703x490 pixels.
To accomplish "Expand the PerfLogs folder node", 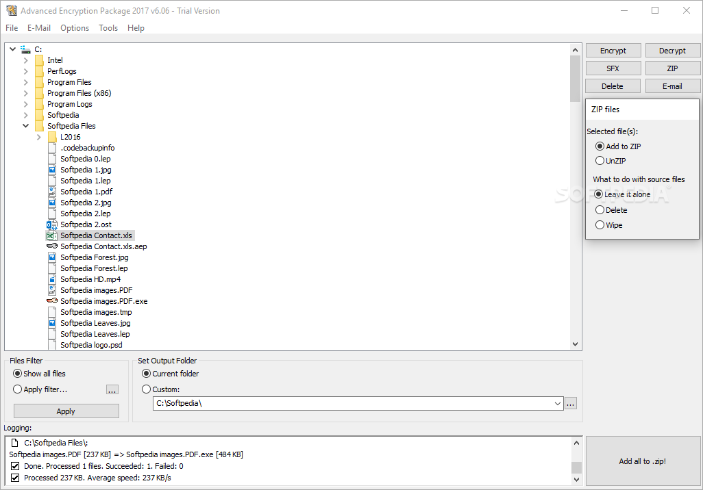I will (25, 71).
